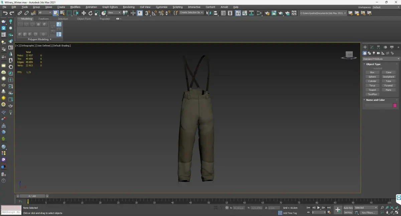Select the Lights category icon

coord(374,53)
